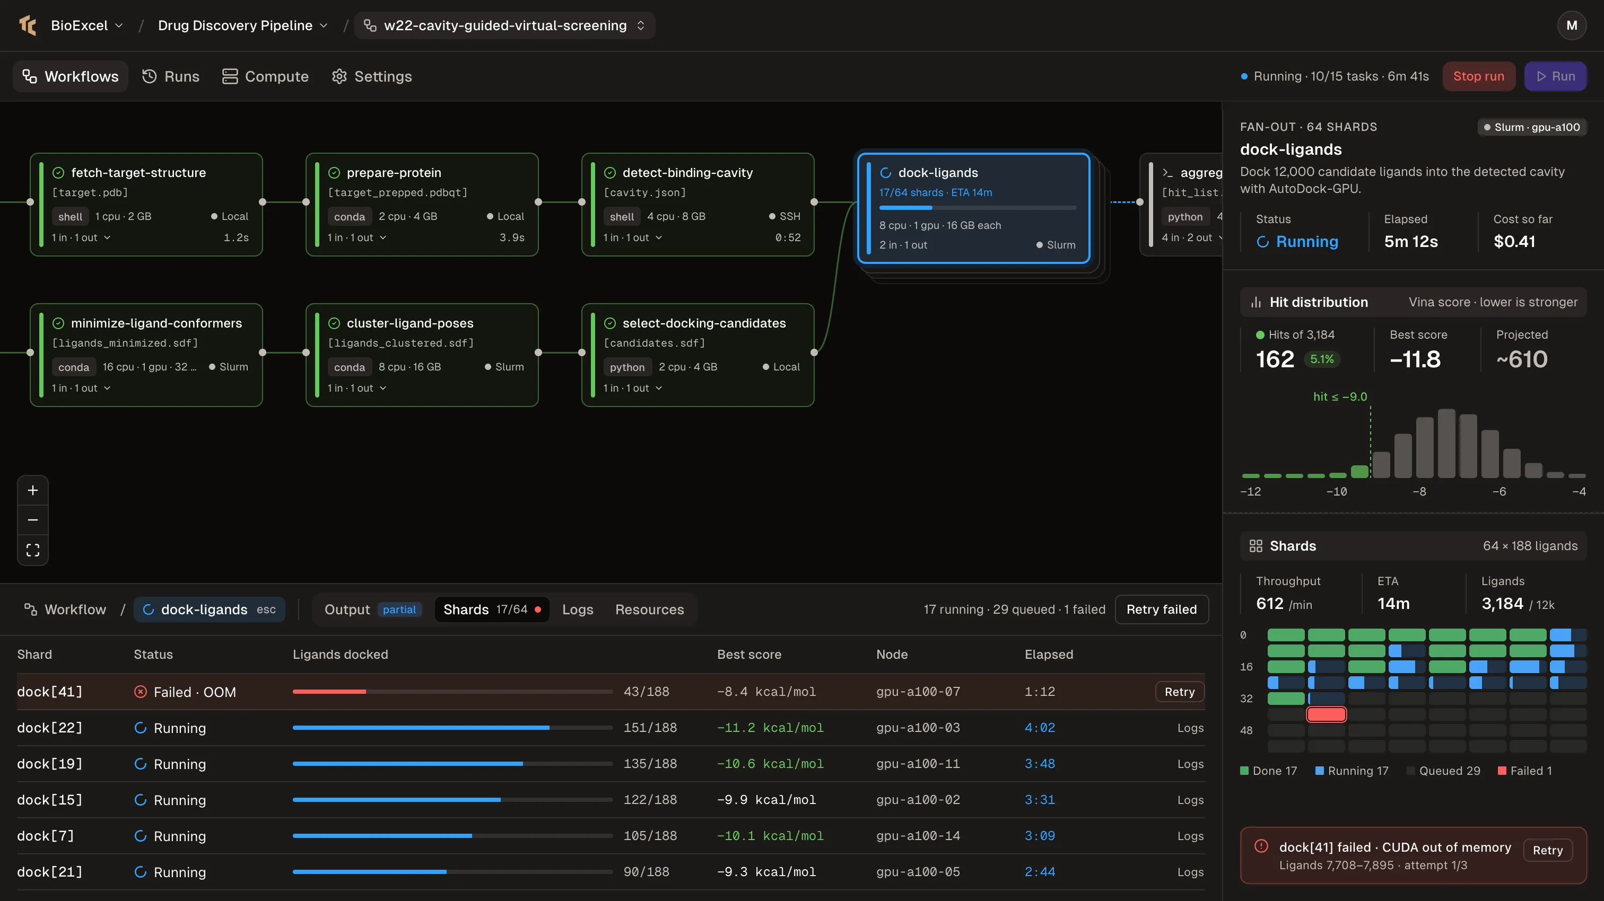
Task: Select the minimize-ligand-conformers node
Action: point(146,355)
